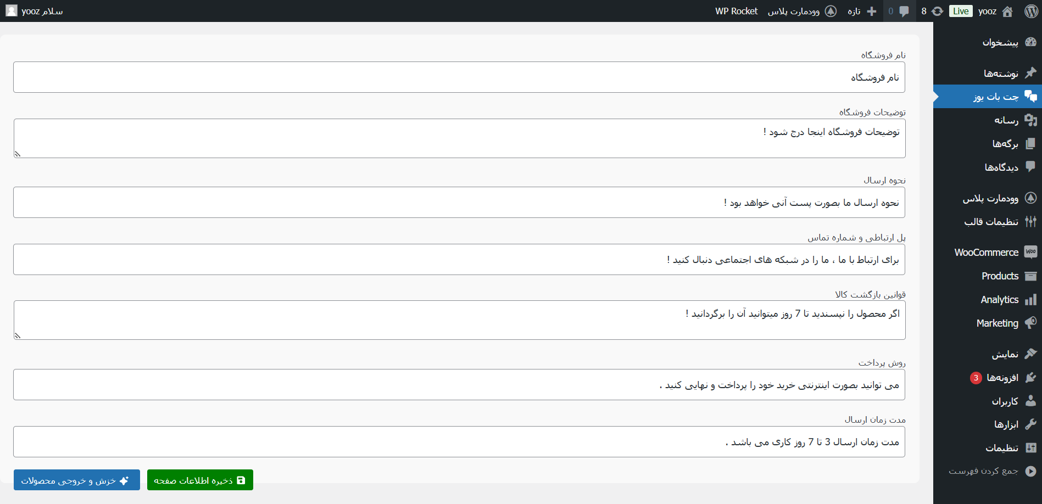Click the تنظیمات قالب sliders icon
The height and width of the screenshot is (504, 1042).
[1031, 221]
